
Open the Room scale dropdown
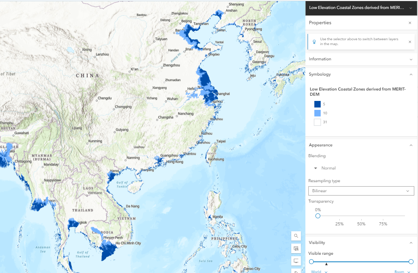click(x=402, y=272)
